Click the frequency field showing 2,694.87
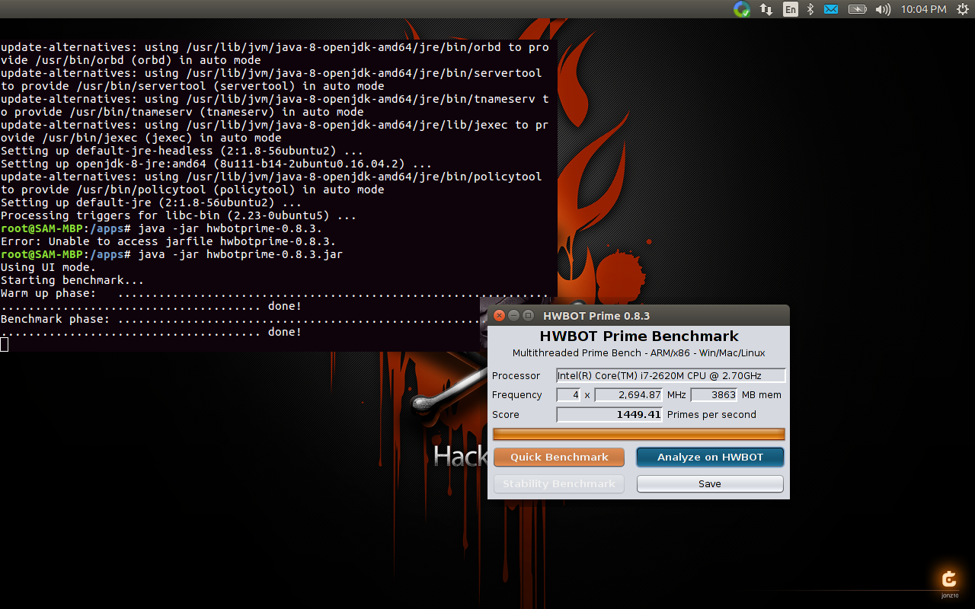 pyautogui.click(x=628, y=395)
